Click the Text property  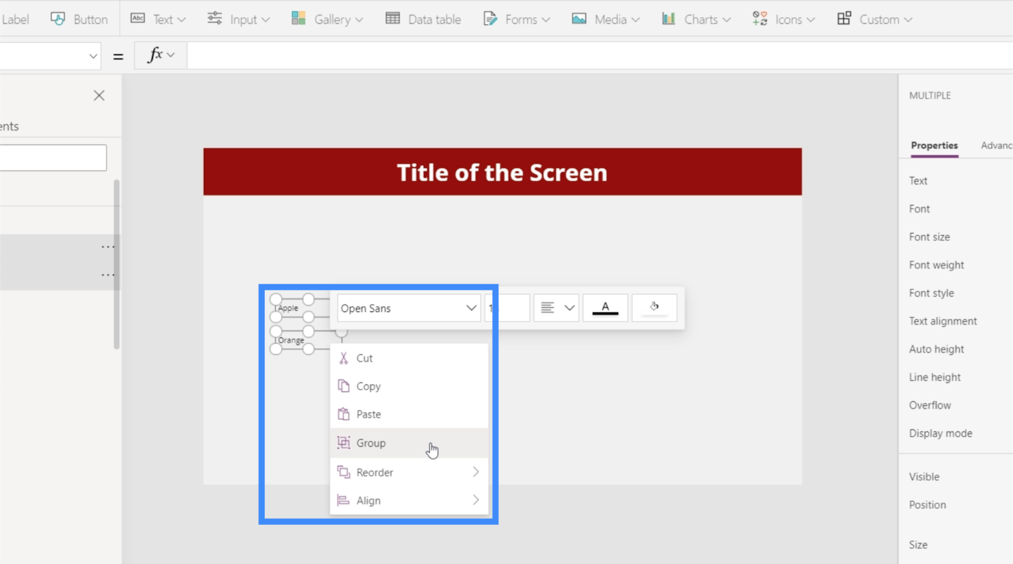point(918,181)
